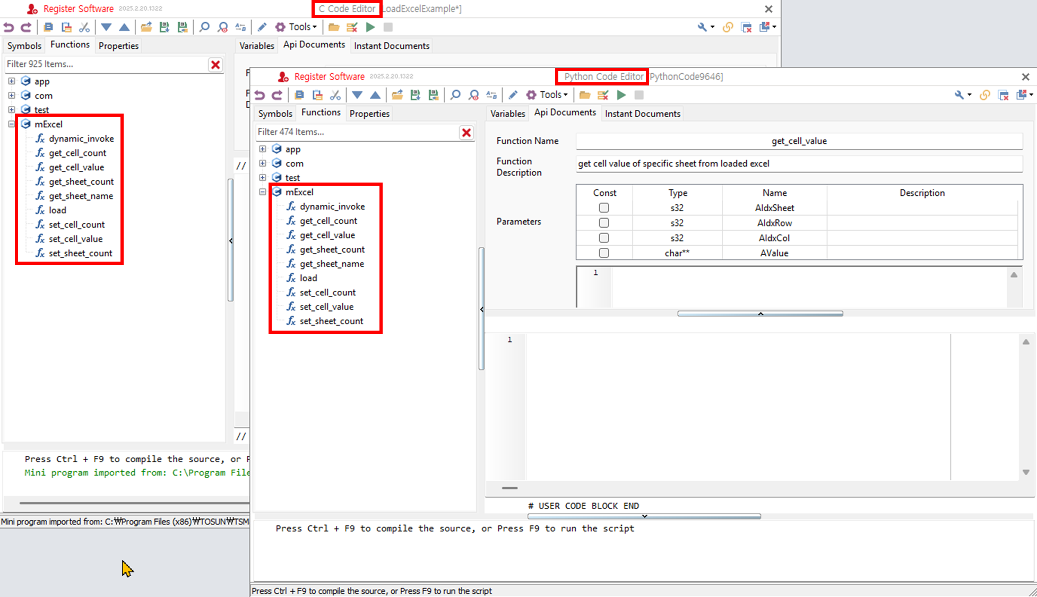Screen dimensions: 1037x597
Task: Click undo icon in Python Code Editor toolbar
Action: [x=260, y=95]
